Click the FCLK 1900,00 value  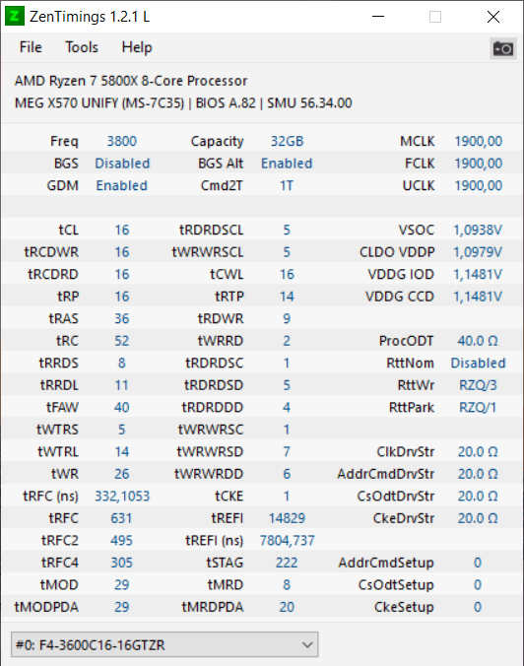(x=478, y=164)
